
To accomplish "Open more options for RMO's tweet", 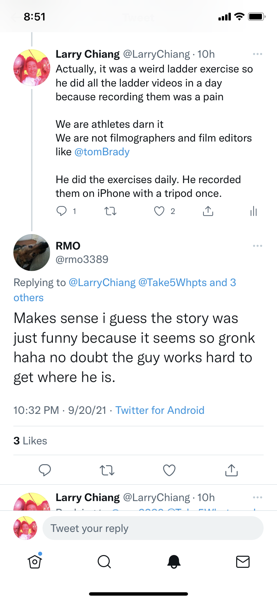I will pyautogui.click(x=257, y=246).
